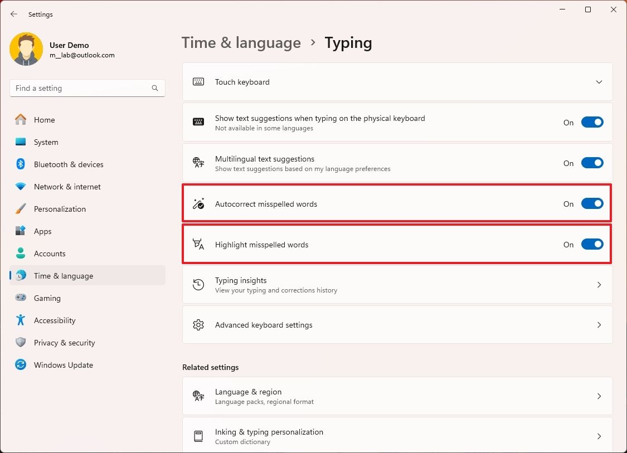The height and width of the screenshot is (453, 627).
Task: Click the Inking & typing personalization book icon
Action: (x=198, y=436)
